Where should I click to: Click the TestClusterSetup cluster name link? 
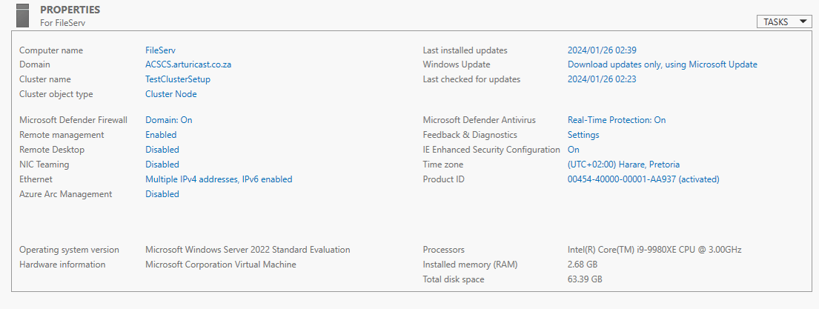click(178, 79)
